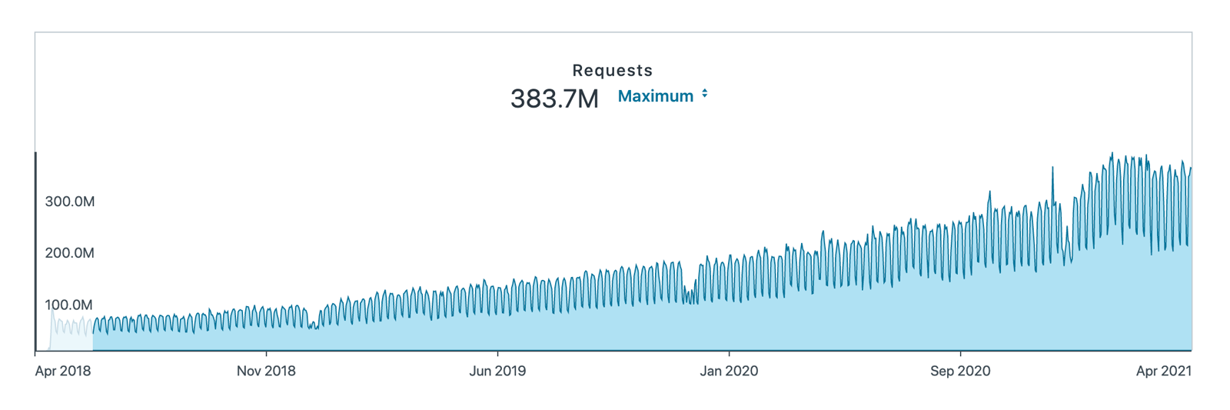Select the Jun 2019 axis label

coord(497,371)
